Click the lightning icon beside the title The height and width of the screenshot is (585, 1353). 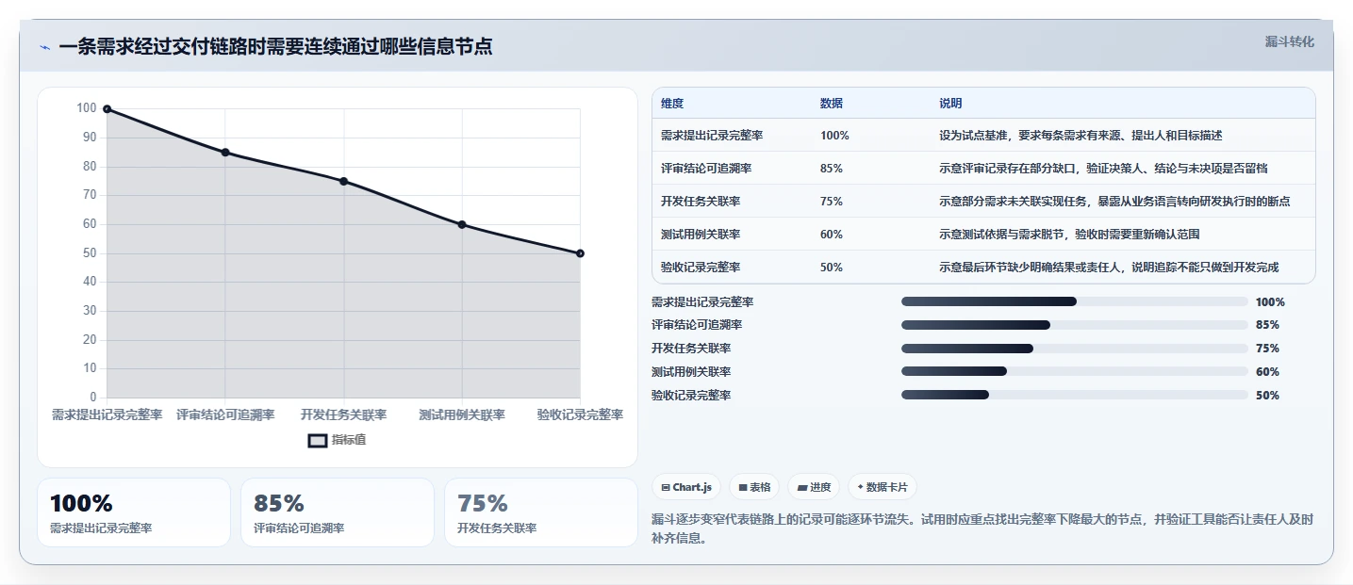(44, 47)
